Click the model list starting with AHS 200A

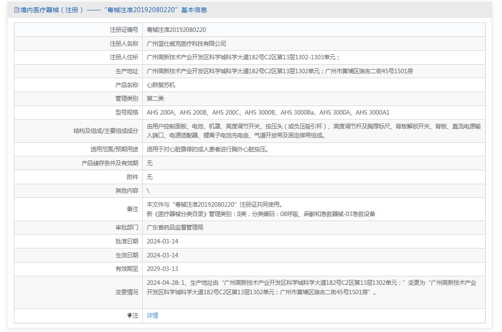268,112
